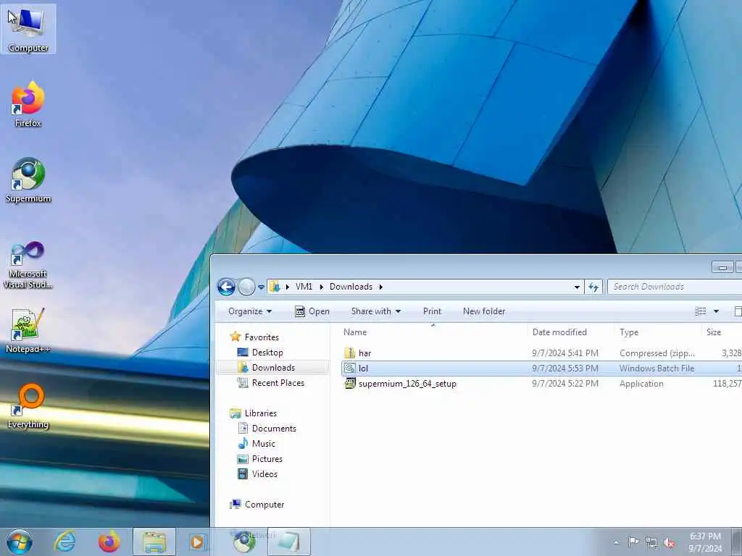Click the Open toolbar button
This screenshot has height=556, width=742.
point(312,311)
